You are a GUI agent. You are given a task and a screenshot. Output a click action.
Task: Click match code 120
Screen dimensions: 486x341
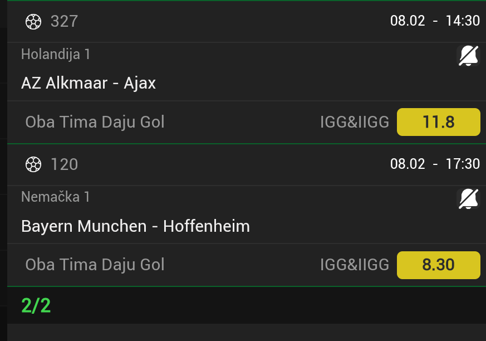[64, 164]
